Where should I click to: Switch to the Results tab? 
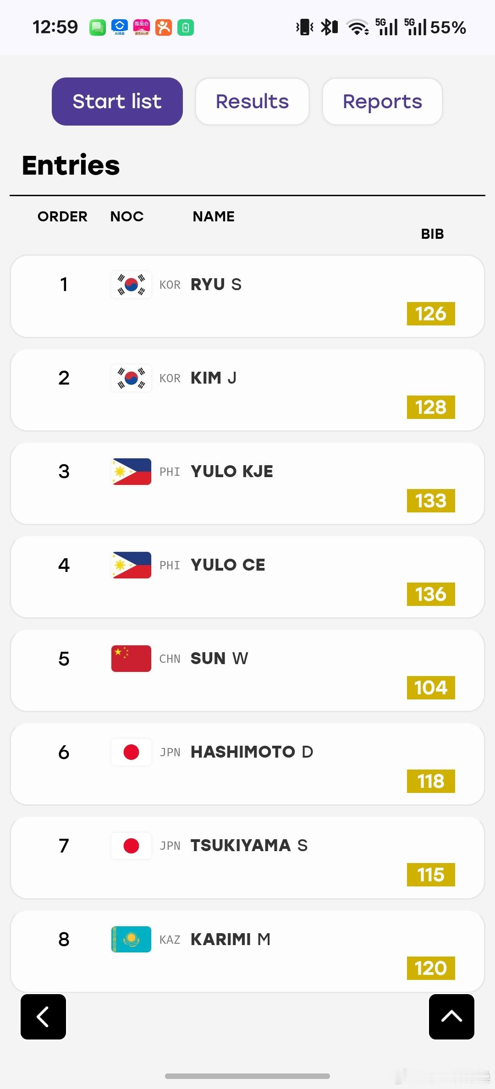(252, 101)
